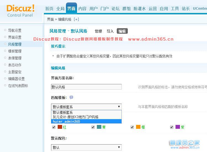Viewport: 207px width, 152px height.
Task: Go to 模板管理 in sidebar
Action: 15,51
